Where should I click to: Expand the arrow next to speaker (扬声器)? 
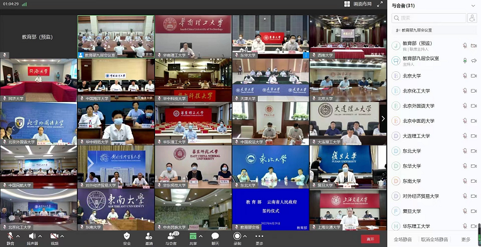[x=40, y=236]
